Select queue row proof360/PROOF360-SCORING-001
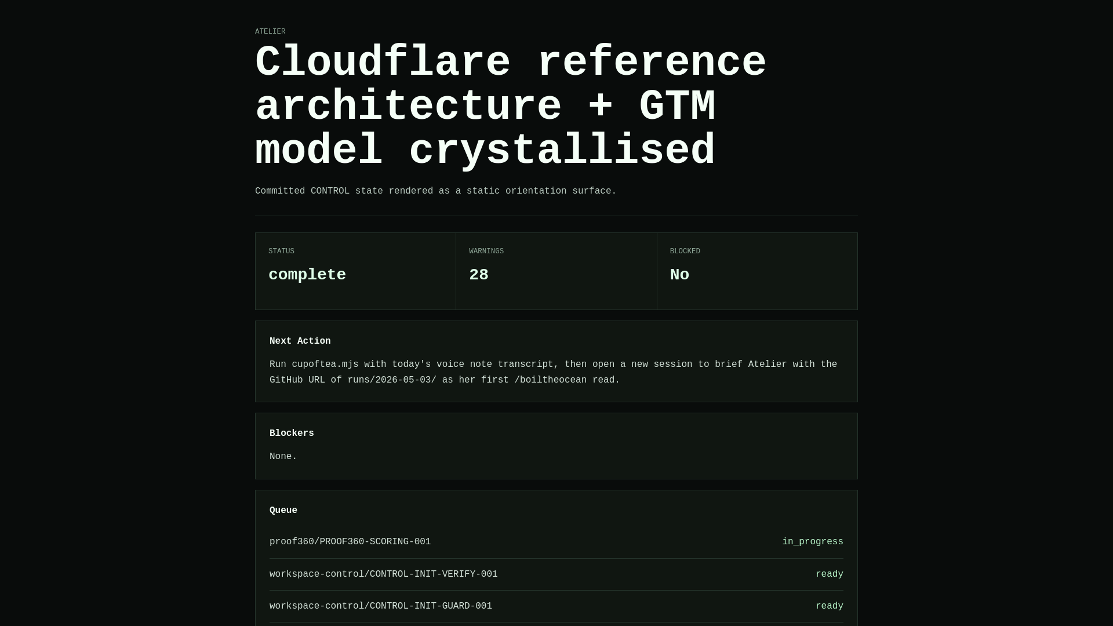Image resolution: width=1113 pixels, height=626 pixels. point(556,542)
